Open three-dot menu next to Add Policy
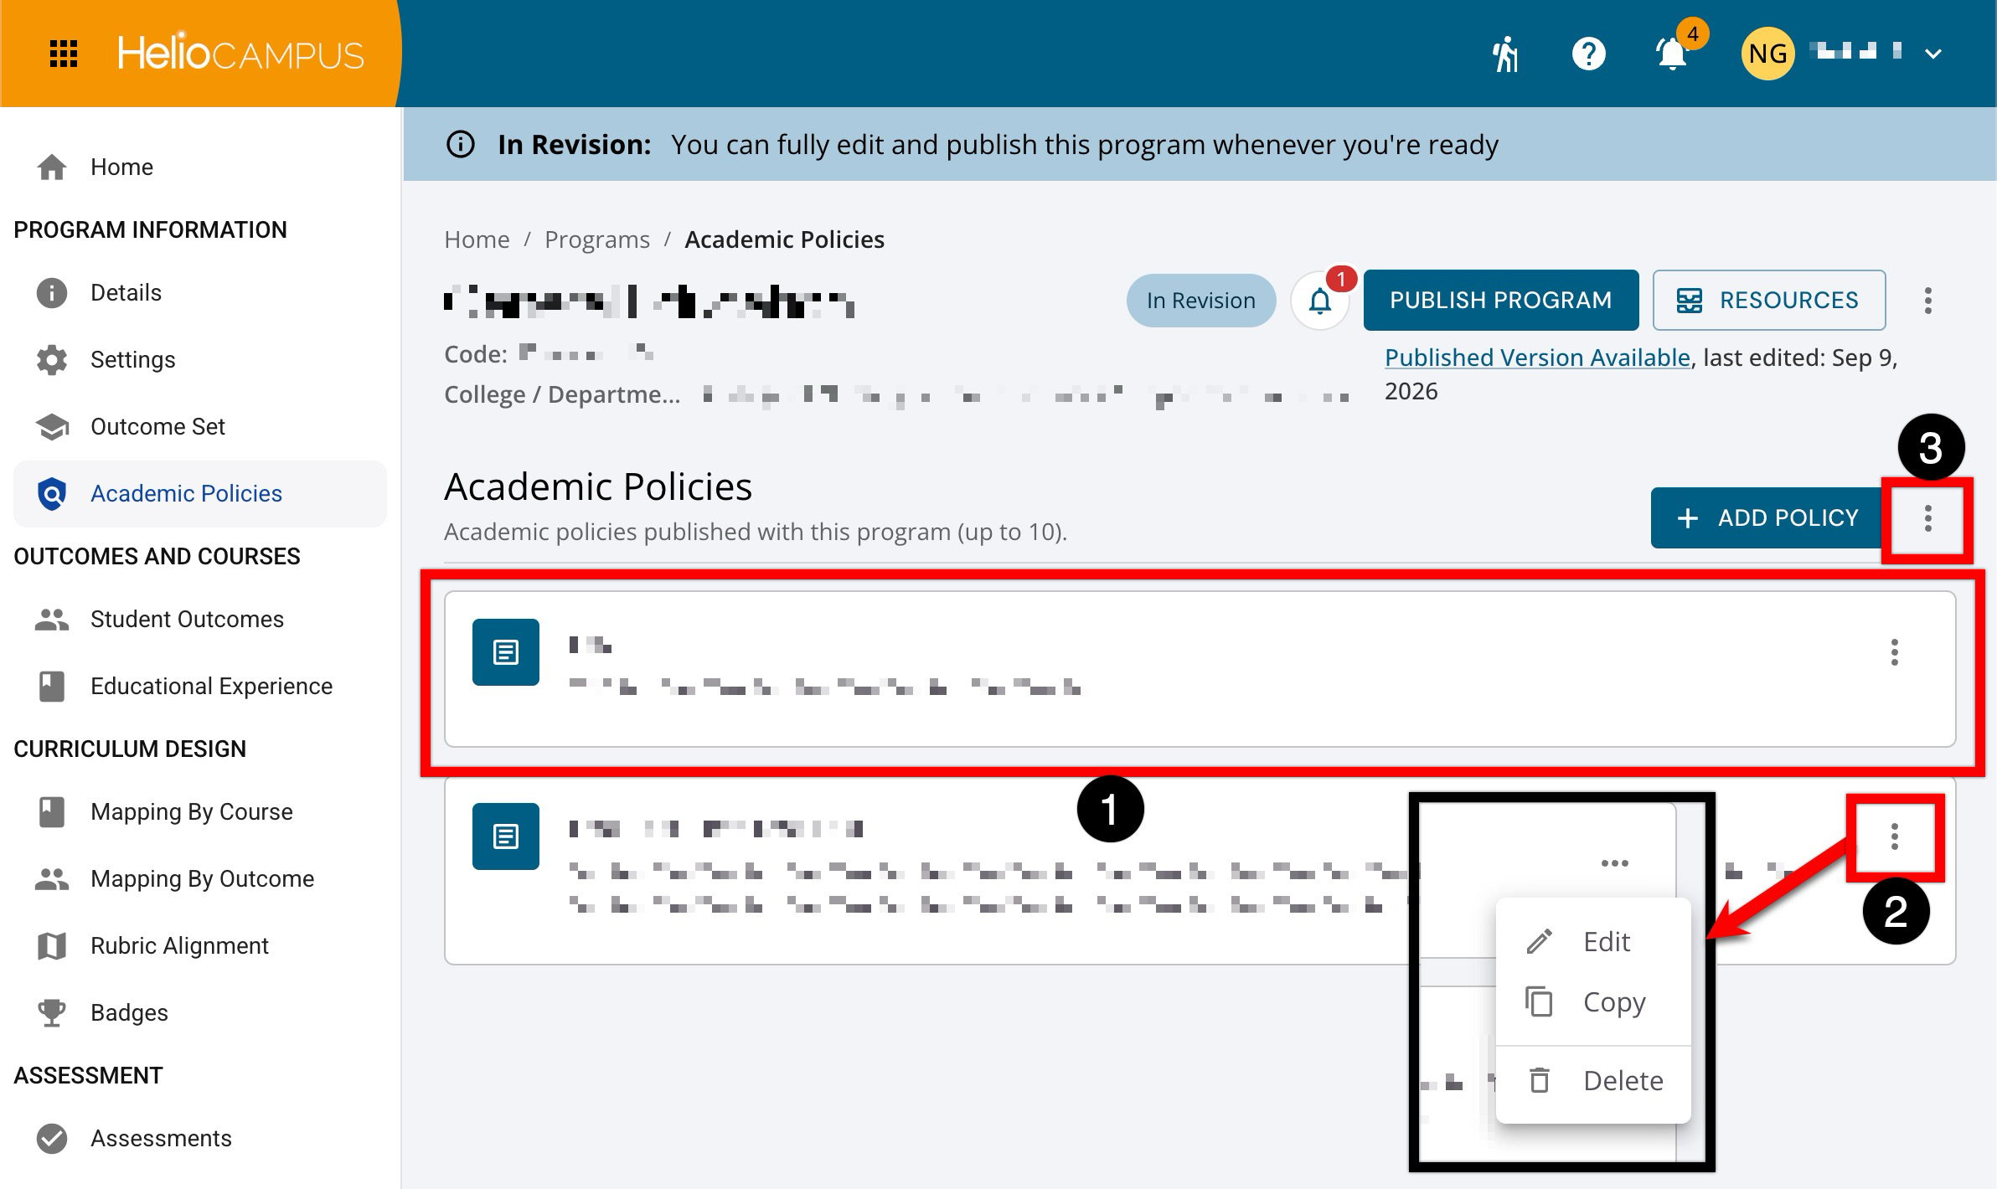 click(1928, 518)
